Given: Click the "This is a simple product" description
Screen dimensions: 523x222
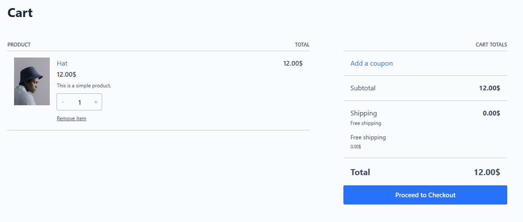Looking at the screenshot, I should tap(84, 86).
